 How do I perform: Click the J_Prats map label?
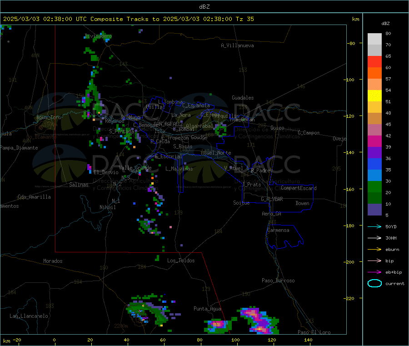click(x=252, y=185)
